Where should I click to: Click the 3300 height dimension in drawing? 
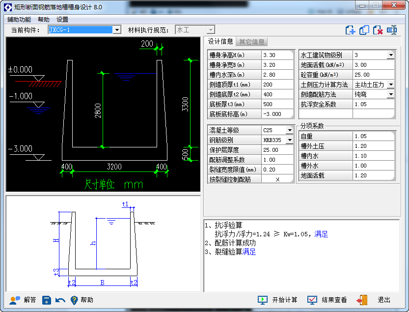tap(185, 104)
